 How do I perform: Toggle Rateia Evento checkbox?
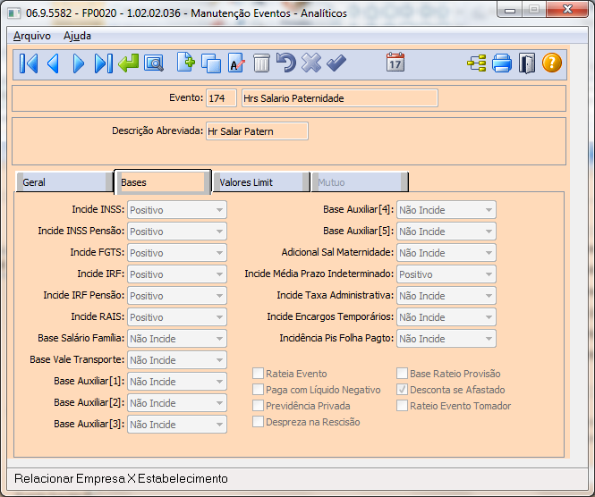point(258,374)
